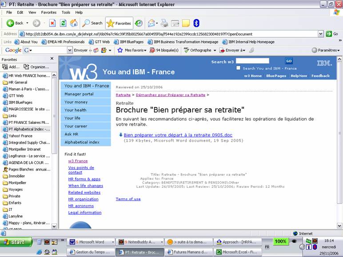Expand the Links bar overflow chevron
The width and height of the screenshot is (343, 257).
click(340, 40)
